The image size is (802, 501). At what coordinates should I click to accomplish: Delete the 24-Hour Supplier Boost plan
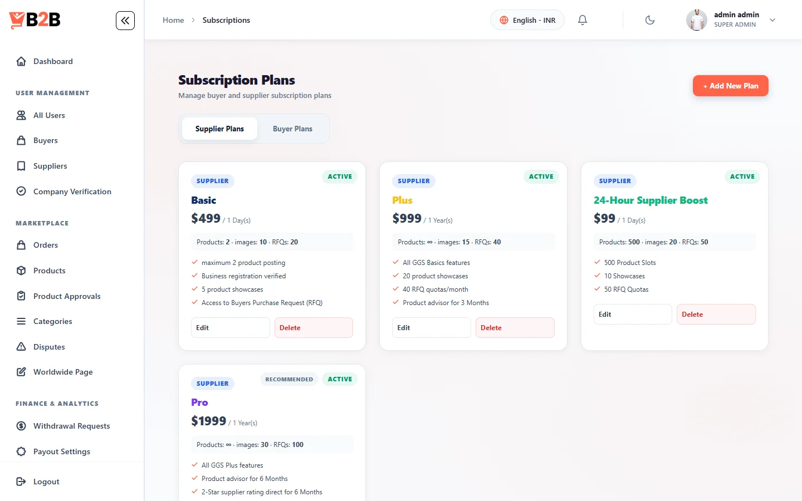pos(716,315)
